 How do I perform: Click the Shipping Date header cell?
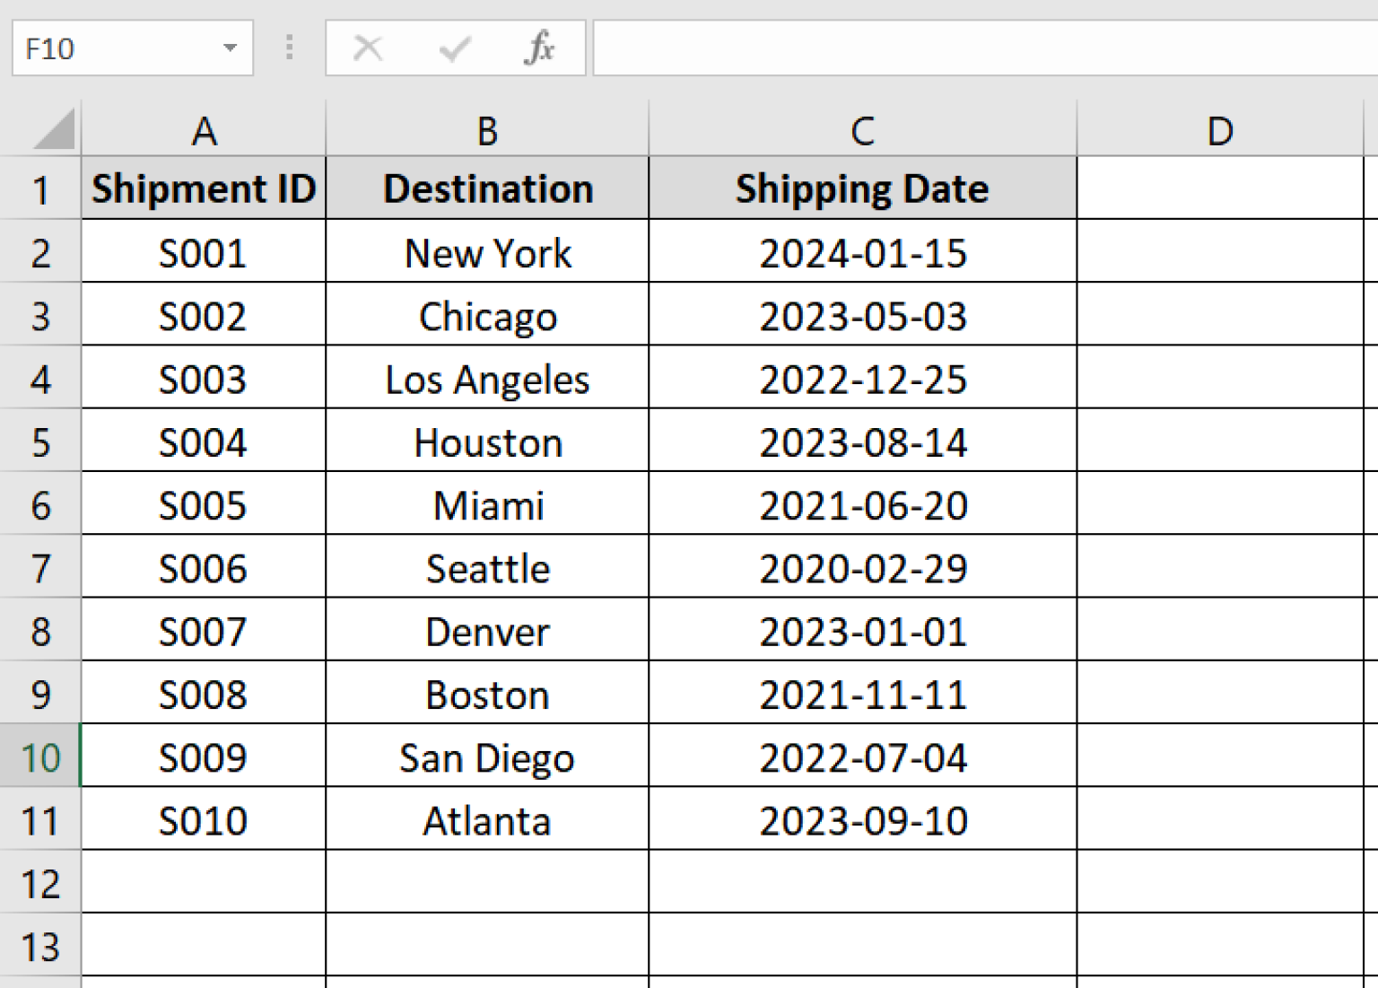point(861,188)
